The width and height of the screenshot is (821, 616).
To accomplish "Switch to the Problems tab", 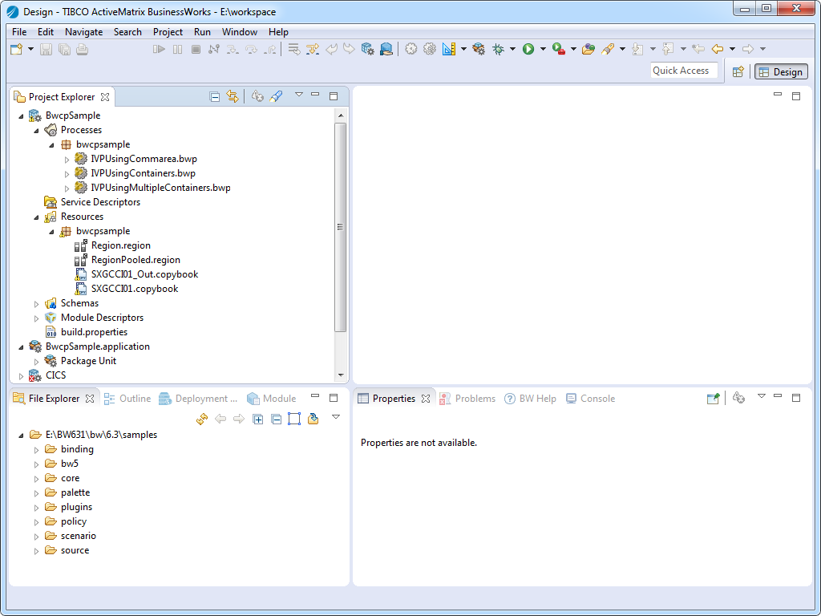I will (x=467, y=399).
